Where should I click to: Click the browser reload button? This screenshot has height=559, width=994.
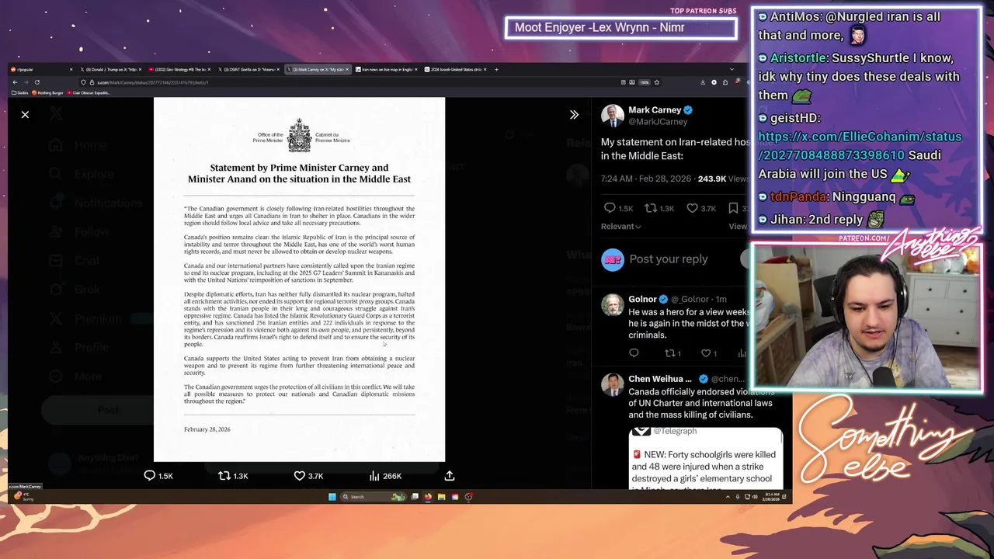[x=36, y=82]
